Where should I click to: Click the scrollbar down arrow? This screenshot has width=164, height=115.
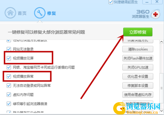tap(161, 111)
